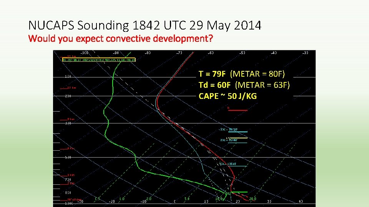Click the cyan -30C height level marker
The height and width of the screenshot is (207, 369).
click(x=228, y=130)
